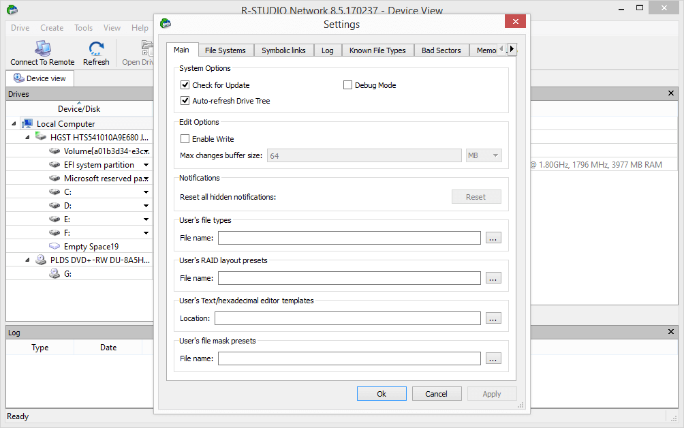The width and height of the screenshot is (684, 428).
Task: Click the Empty Space19 icon
Action: 55,246
